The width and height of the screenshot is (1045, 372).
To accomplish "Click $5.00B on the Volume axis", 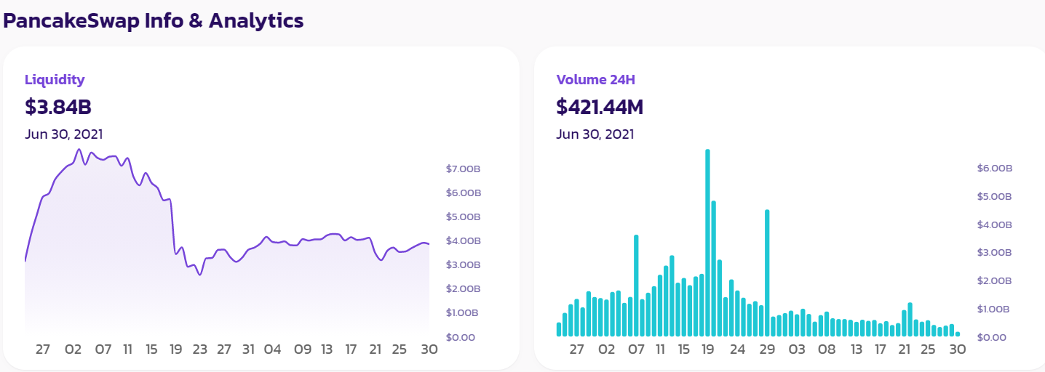I will pos(995,196).
